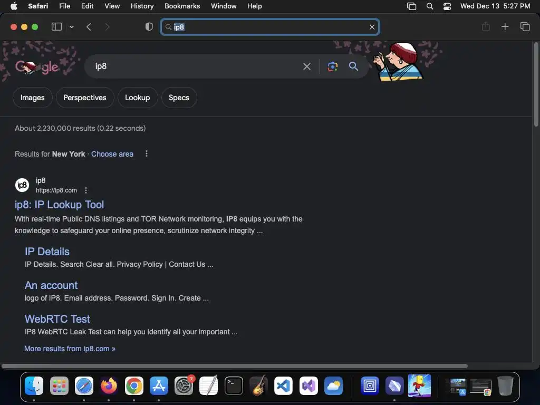Click the Share button in toolbar

[x=486, y=26]
